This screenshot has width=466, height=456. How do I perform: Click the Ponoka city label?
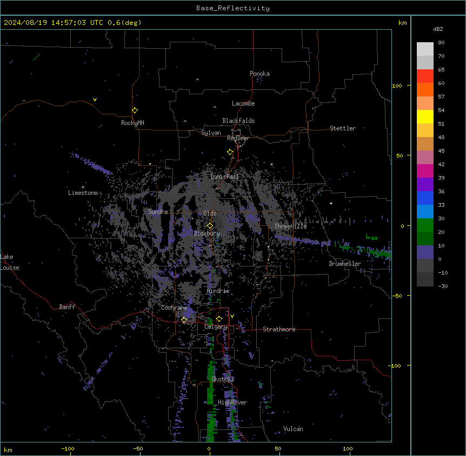pos(259,74)
